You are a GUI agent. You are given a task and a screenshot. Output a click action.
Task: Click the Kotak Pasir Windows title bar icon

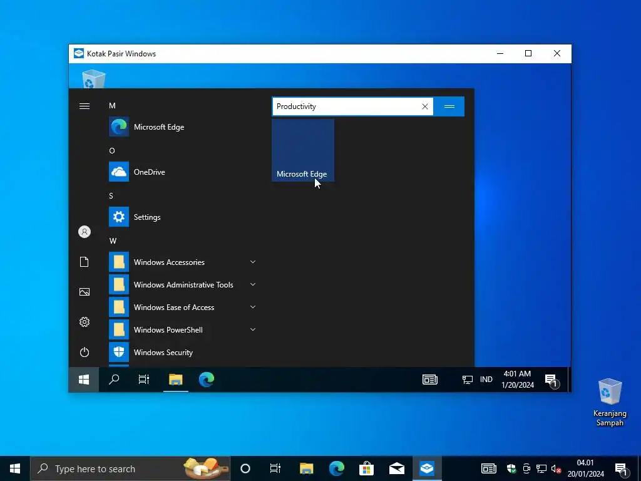(x=78, y=54)
